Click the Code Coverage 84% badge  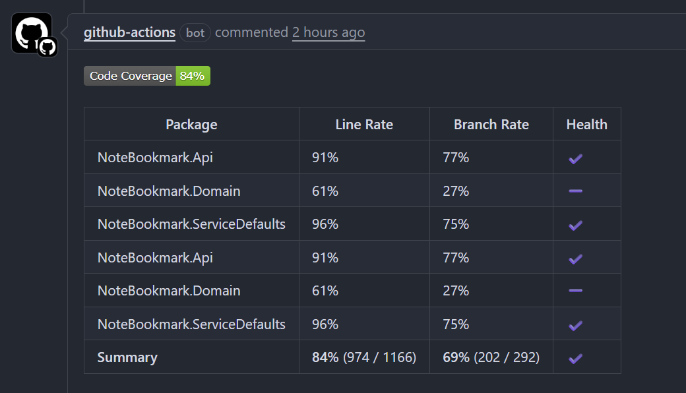pos(147,76)
